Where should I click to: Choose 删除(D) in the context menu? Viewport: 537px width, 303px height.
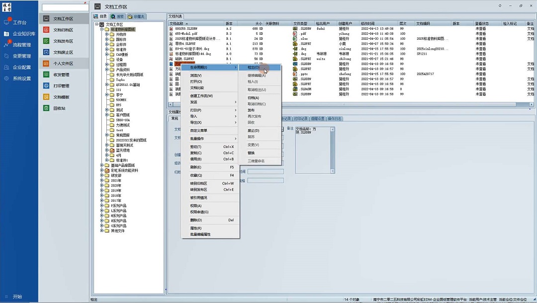tap(210, 220)
